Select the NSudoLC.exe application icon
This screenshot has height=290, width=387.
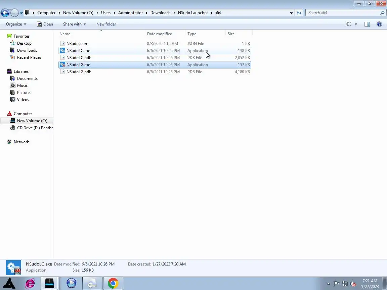[62, 51]
